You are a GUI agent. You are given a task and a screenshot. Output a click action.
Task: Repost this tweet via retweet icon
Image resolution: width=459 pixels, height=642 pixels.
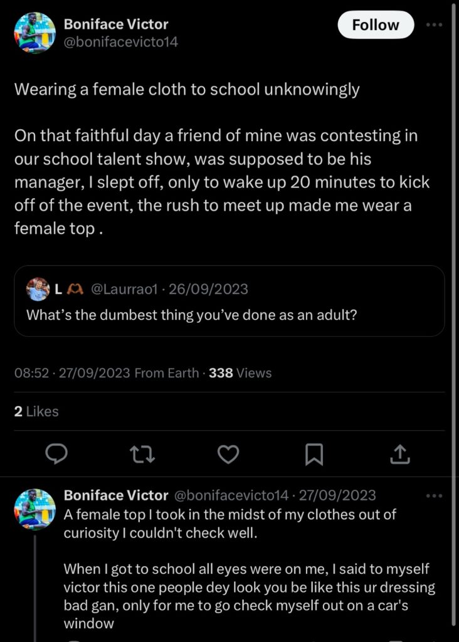142,454
